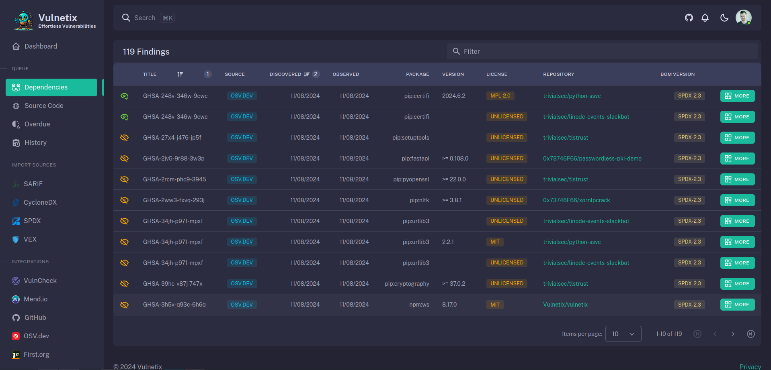Open notifications bell

pos(705,18)
